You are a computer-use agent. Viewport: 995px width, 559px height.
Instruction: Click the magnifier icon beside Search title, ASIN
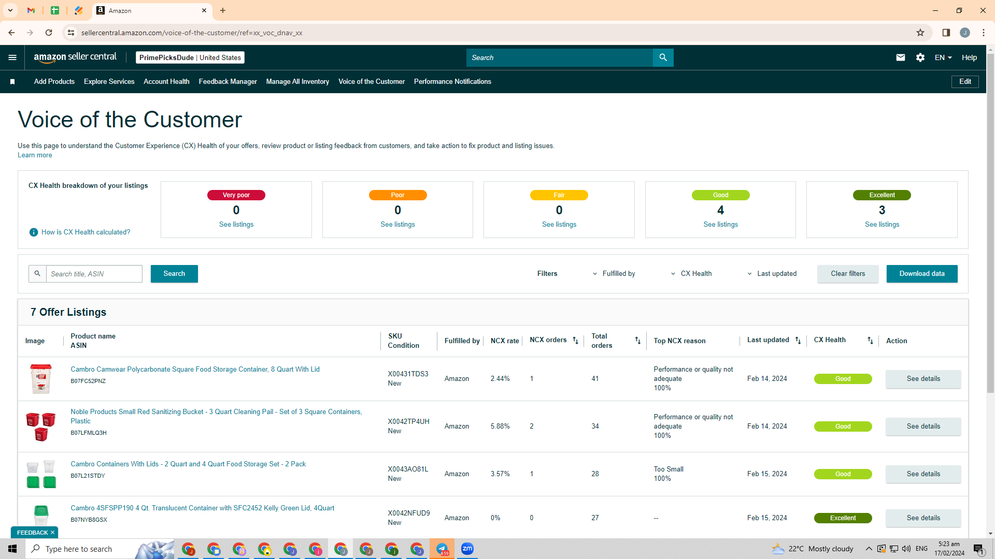pyautogui.click(x=37, y=274)
